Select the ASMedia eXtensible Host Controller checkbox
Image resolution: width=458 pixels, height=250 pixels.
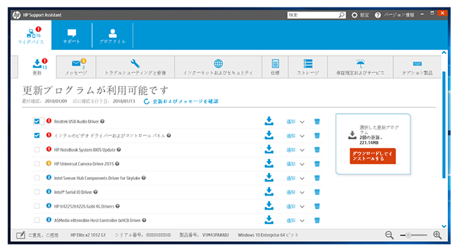point(37,220)
